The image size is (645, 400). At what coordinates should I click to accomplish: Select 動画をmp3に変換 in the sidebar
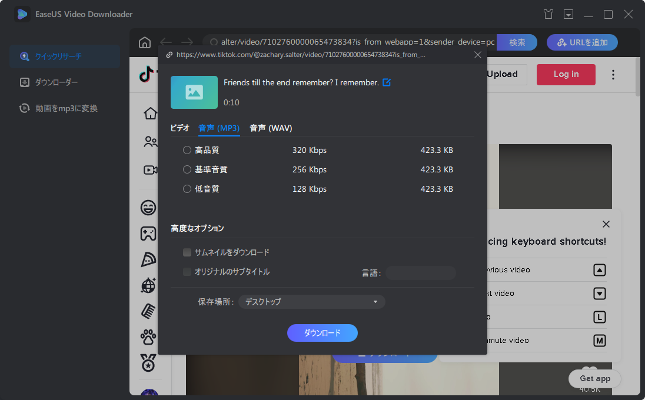click(59, 108)
